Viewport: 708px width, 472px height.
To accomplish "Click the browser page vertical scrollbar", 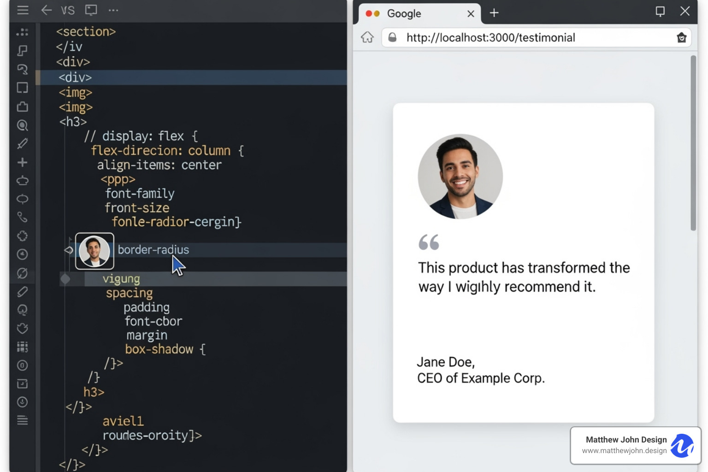I will (693, 143).
